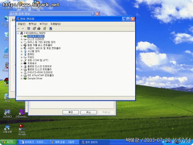The width and height of the screenshot is (193, 145).
Task: Open the 동작(A) menu
Action: tap(32, 24)
